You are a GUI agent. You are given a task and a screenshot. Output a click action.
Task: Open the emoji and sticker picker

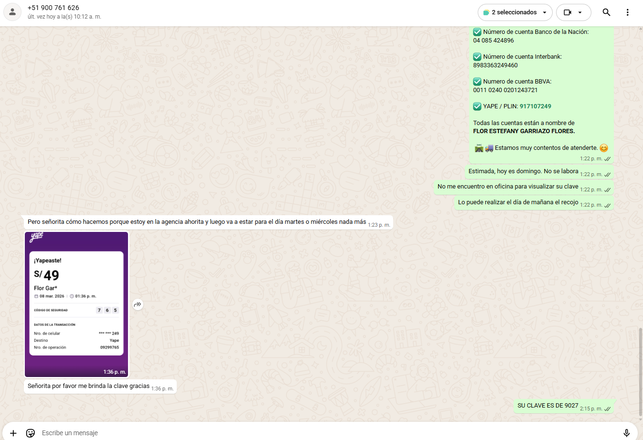[x=31, y=433]
